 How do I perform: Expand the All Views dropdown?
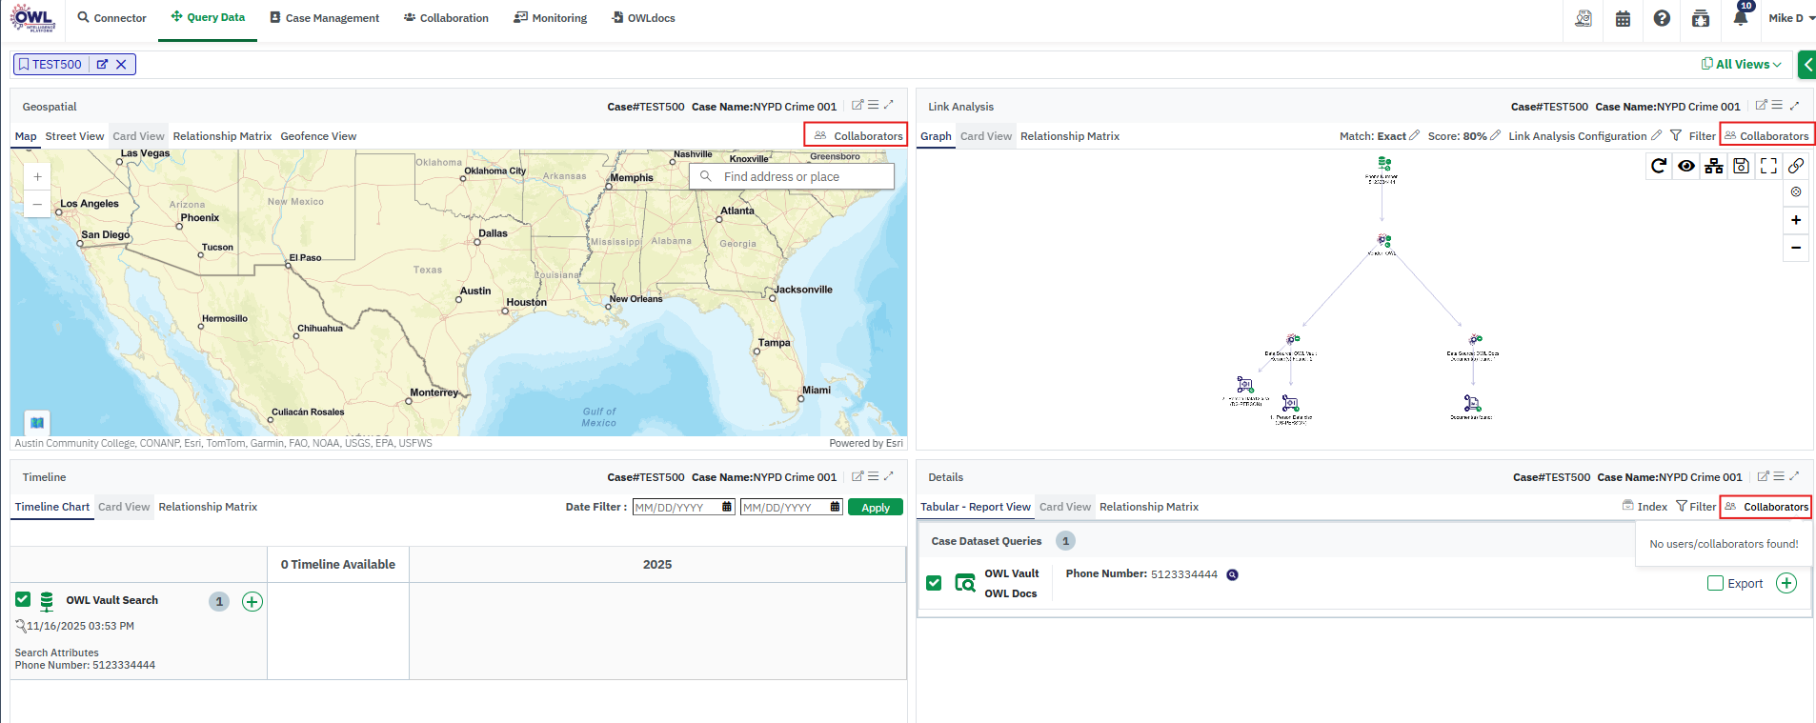click(x=1742, y=64)
